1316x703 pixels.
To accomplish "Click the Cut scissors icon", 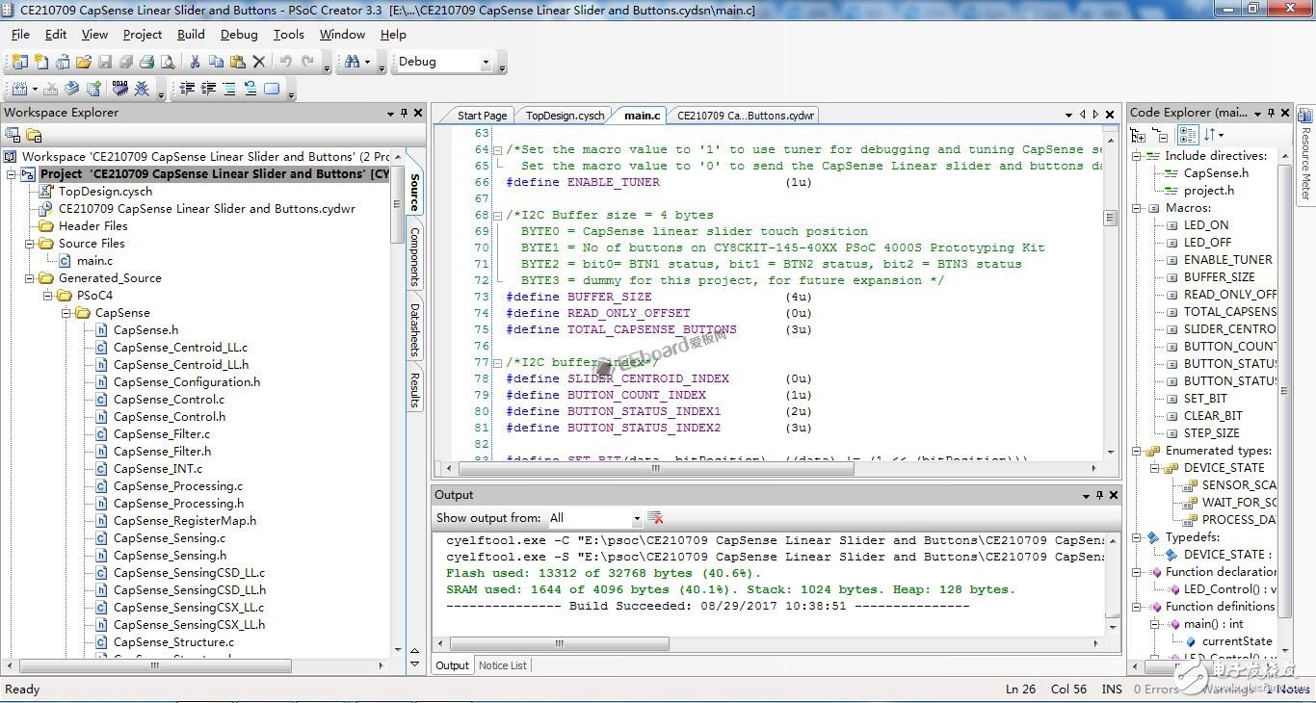I will [195, 62].
